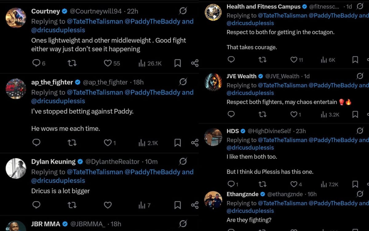Like Courtney's lightweight comment
This screenshot has width=369, height=231.
pyautogui.click(x=108, y=63)
